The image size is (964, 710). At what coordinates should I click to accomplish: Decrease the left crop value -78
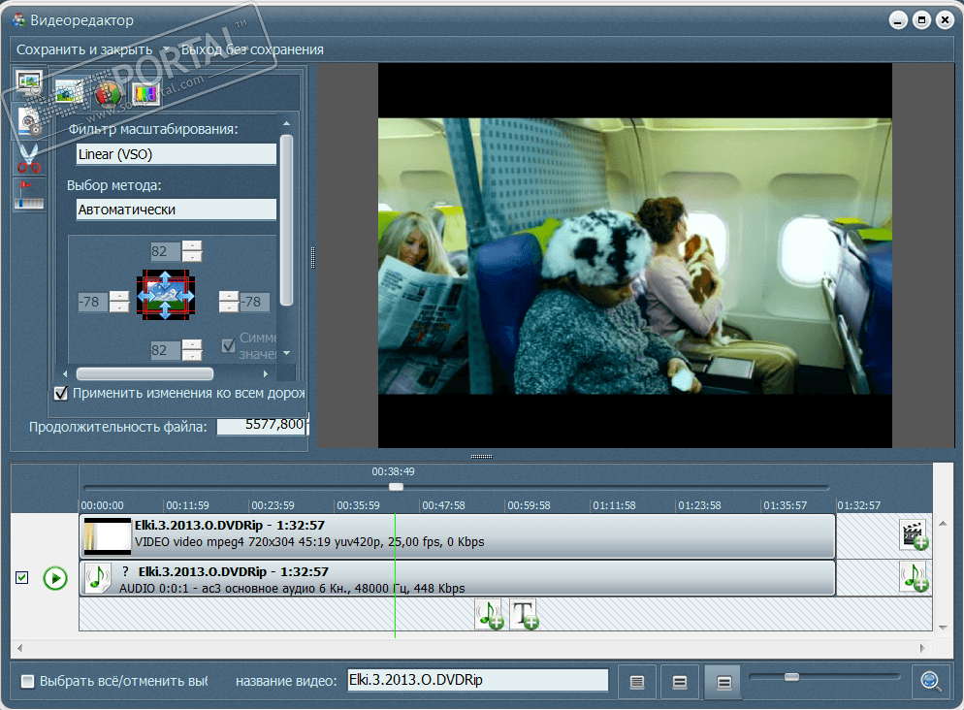tap(119, 307)
